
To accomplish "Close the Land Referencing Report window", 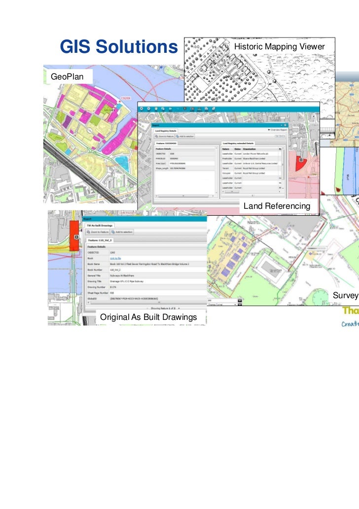I will 285,125.
